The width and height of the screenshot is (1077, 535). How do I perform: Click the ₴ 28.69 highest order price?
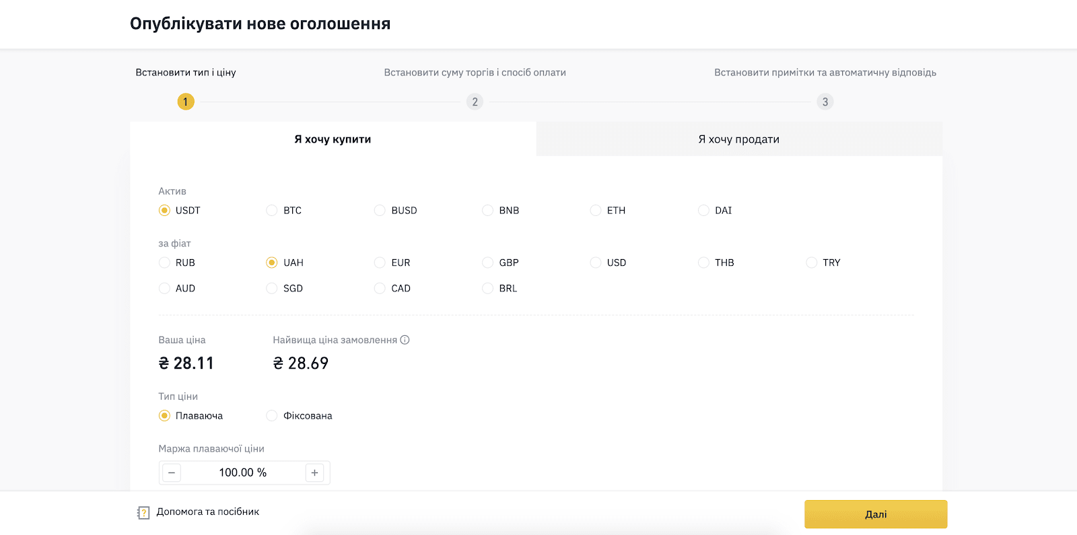pyautogui.click(x=301, y=363)
